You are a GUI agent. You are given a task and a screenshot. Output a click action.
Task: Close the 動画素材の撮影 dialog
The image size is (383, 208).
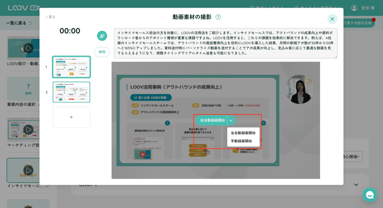coord(332,19)
